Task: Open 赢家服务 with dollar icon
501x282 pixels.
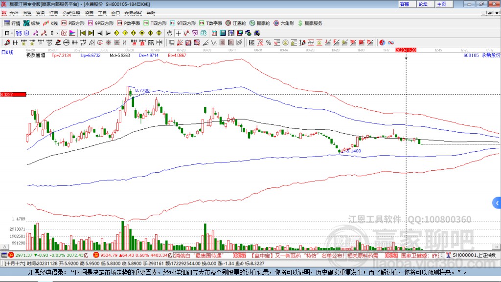Action: (310, 23)
